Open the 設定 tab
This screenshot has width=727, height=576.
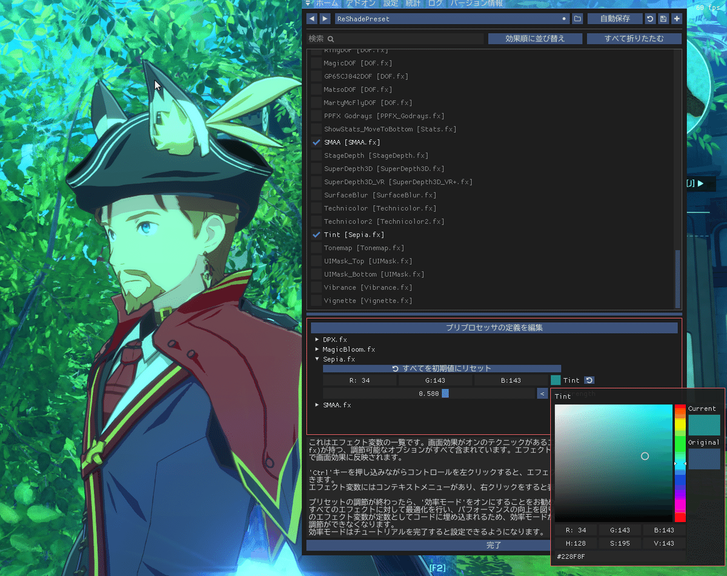[x=391, y=4]
